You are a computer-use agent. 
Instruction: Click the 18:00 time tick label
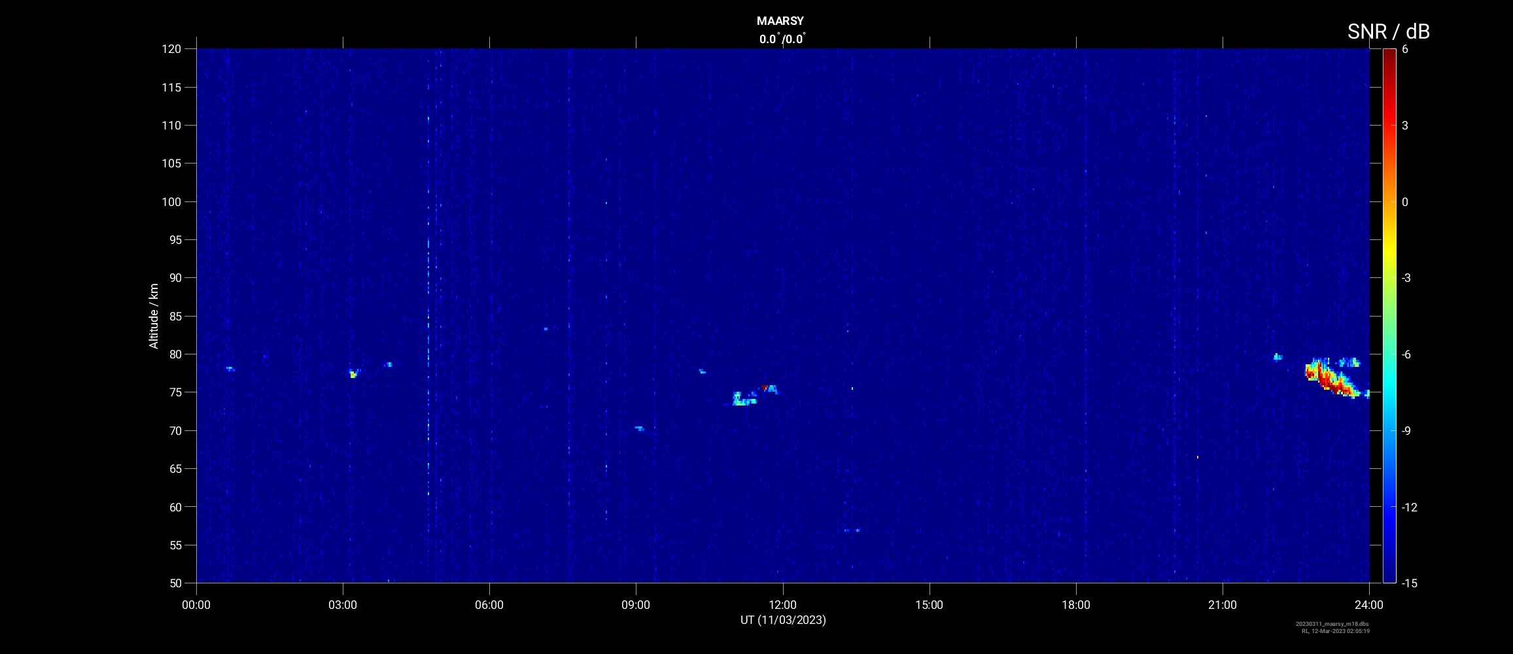coord(1076,605)
